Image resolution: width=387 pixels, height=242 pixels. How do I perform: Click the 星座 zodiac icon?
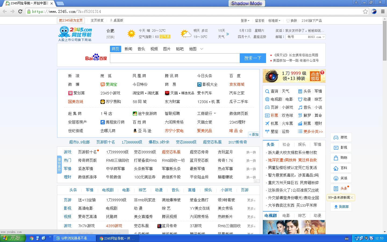(x=267, y=132)
